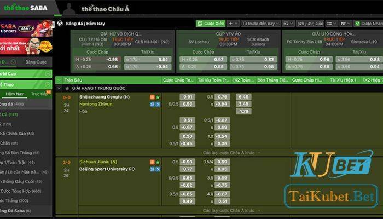Click first blue icon beside Beijing Sport University FC

coord(153,169)
